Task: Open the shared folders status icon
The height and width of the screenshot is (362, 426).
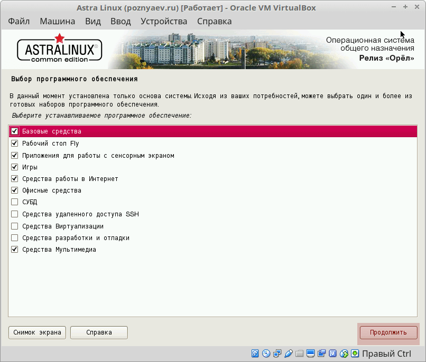Action: (299, 354)
